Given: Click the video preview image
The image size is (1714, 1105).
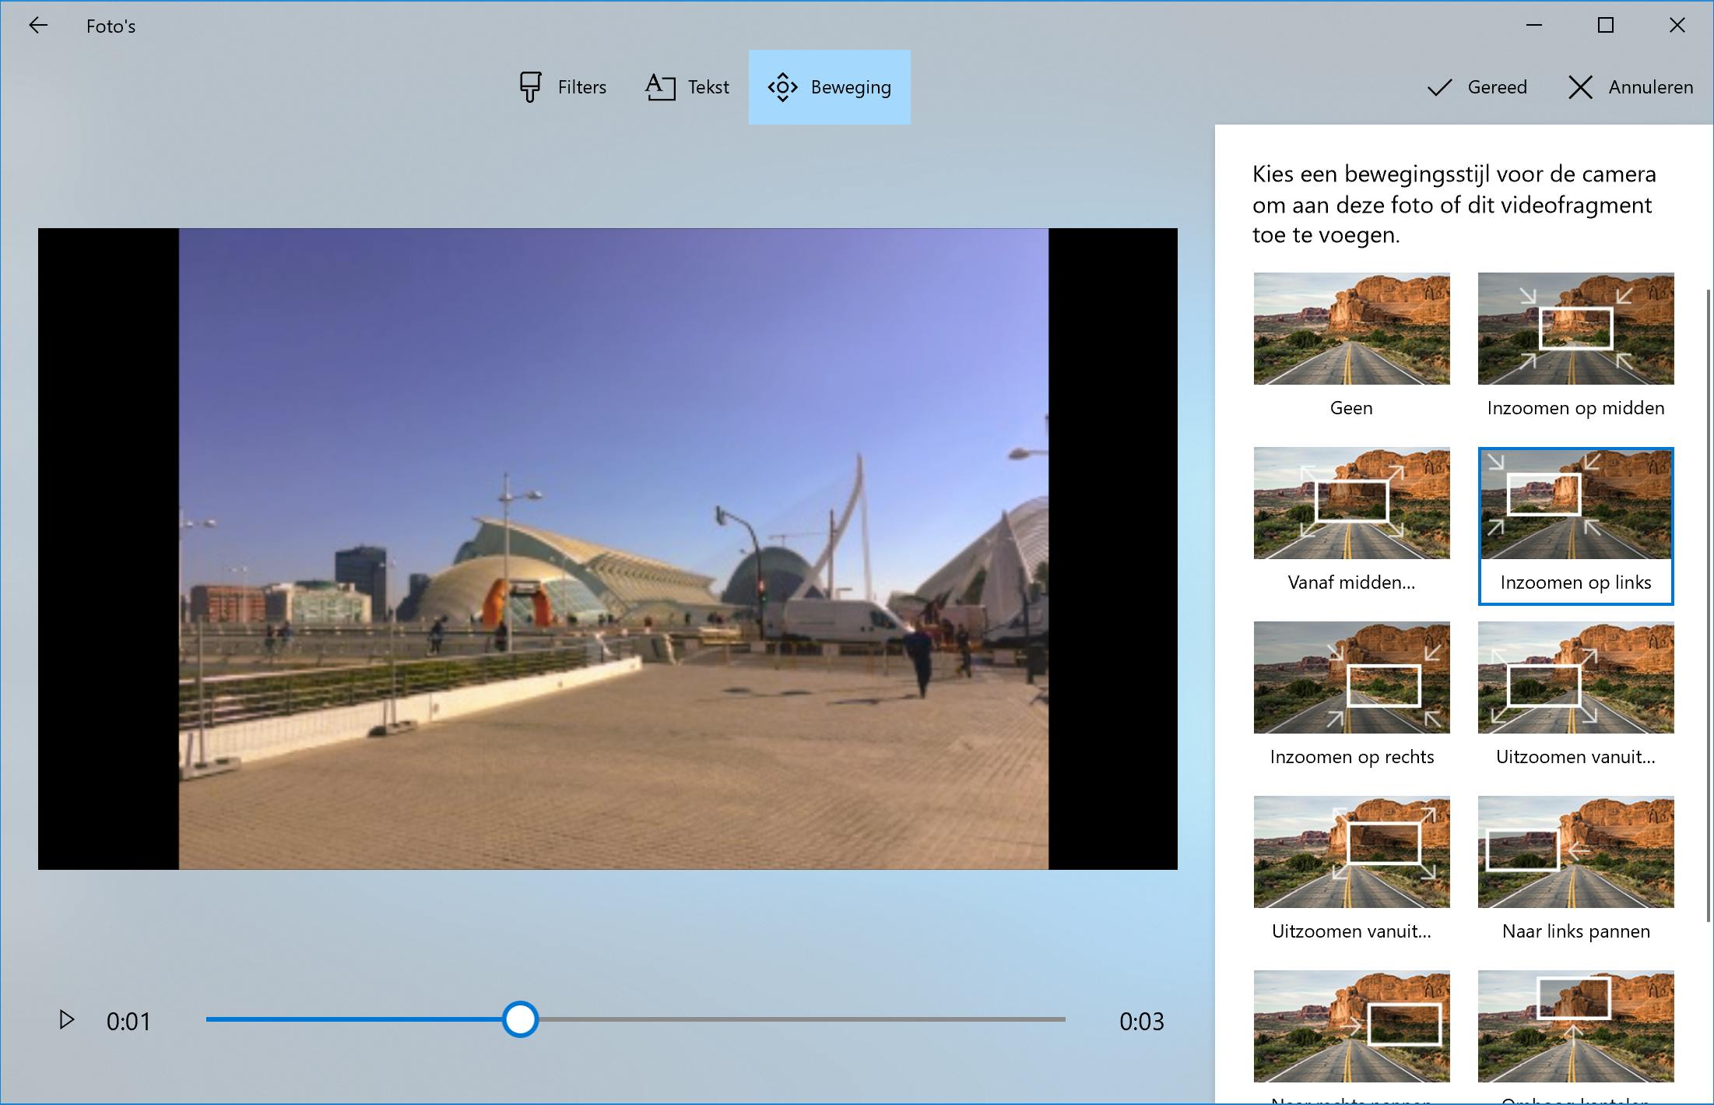Looking at the screenshot, I should pos(613,548).
